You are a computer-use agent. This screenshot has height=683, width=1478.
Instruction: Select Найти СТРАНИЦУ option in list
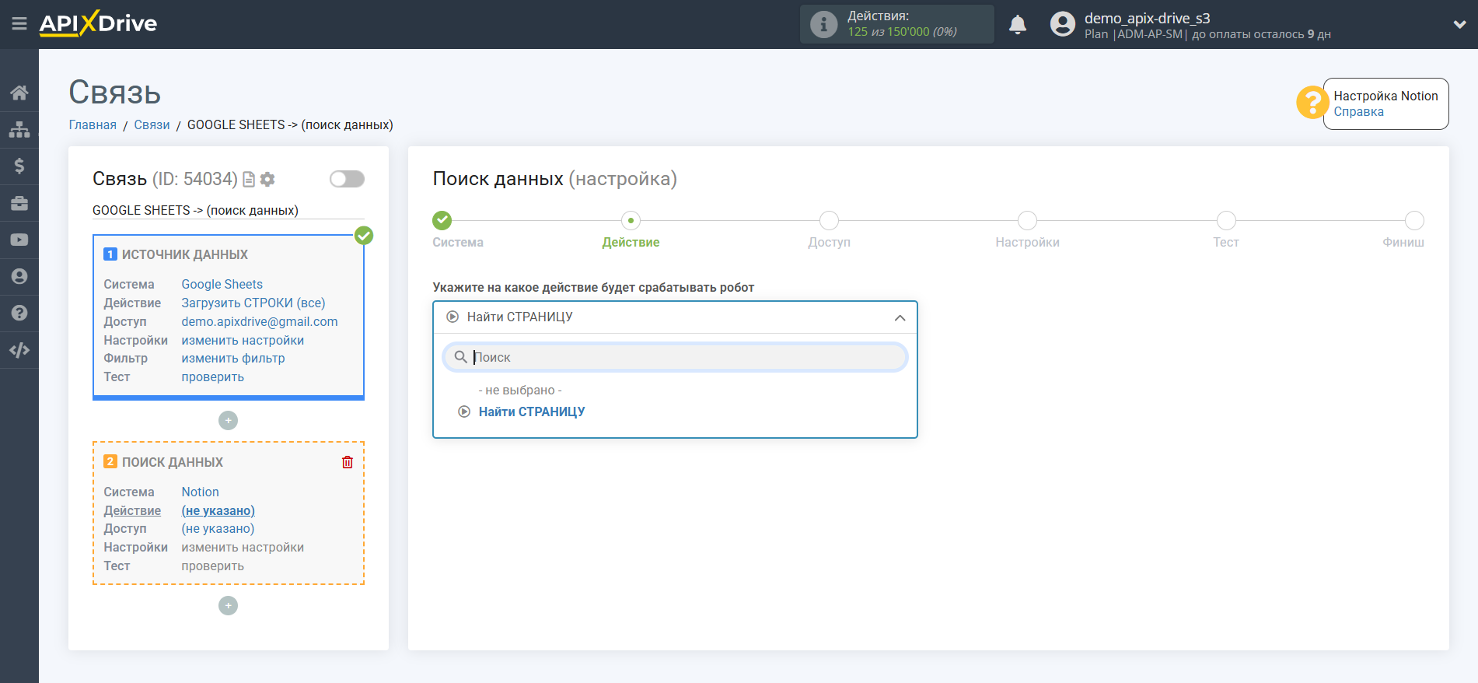[x=532, y=412]
